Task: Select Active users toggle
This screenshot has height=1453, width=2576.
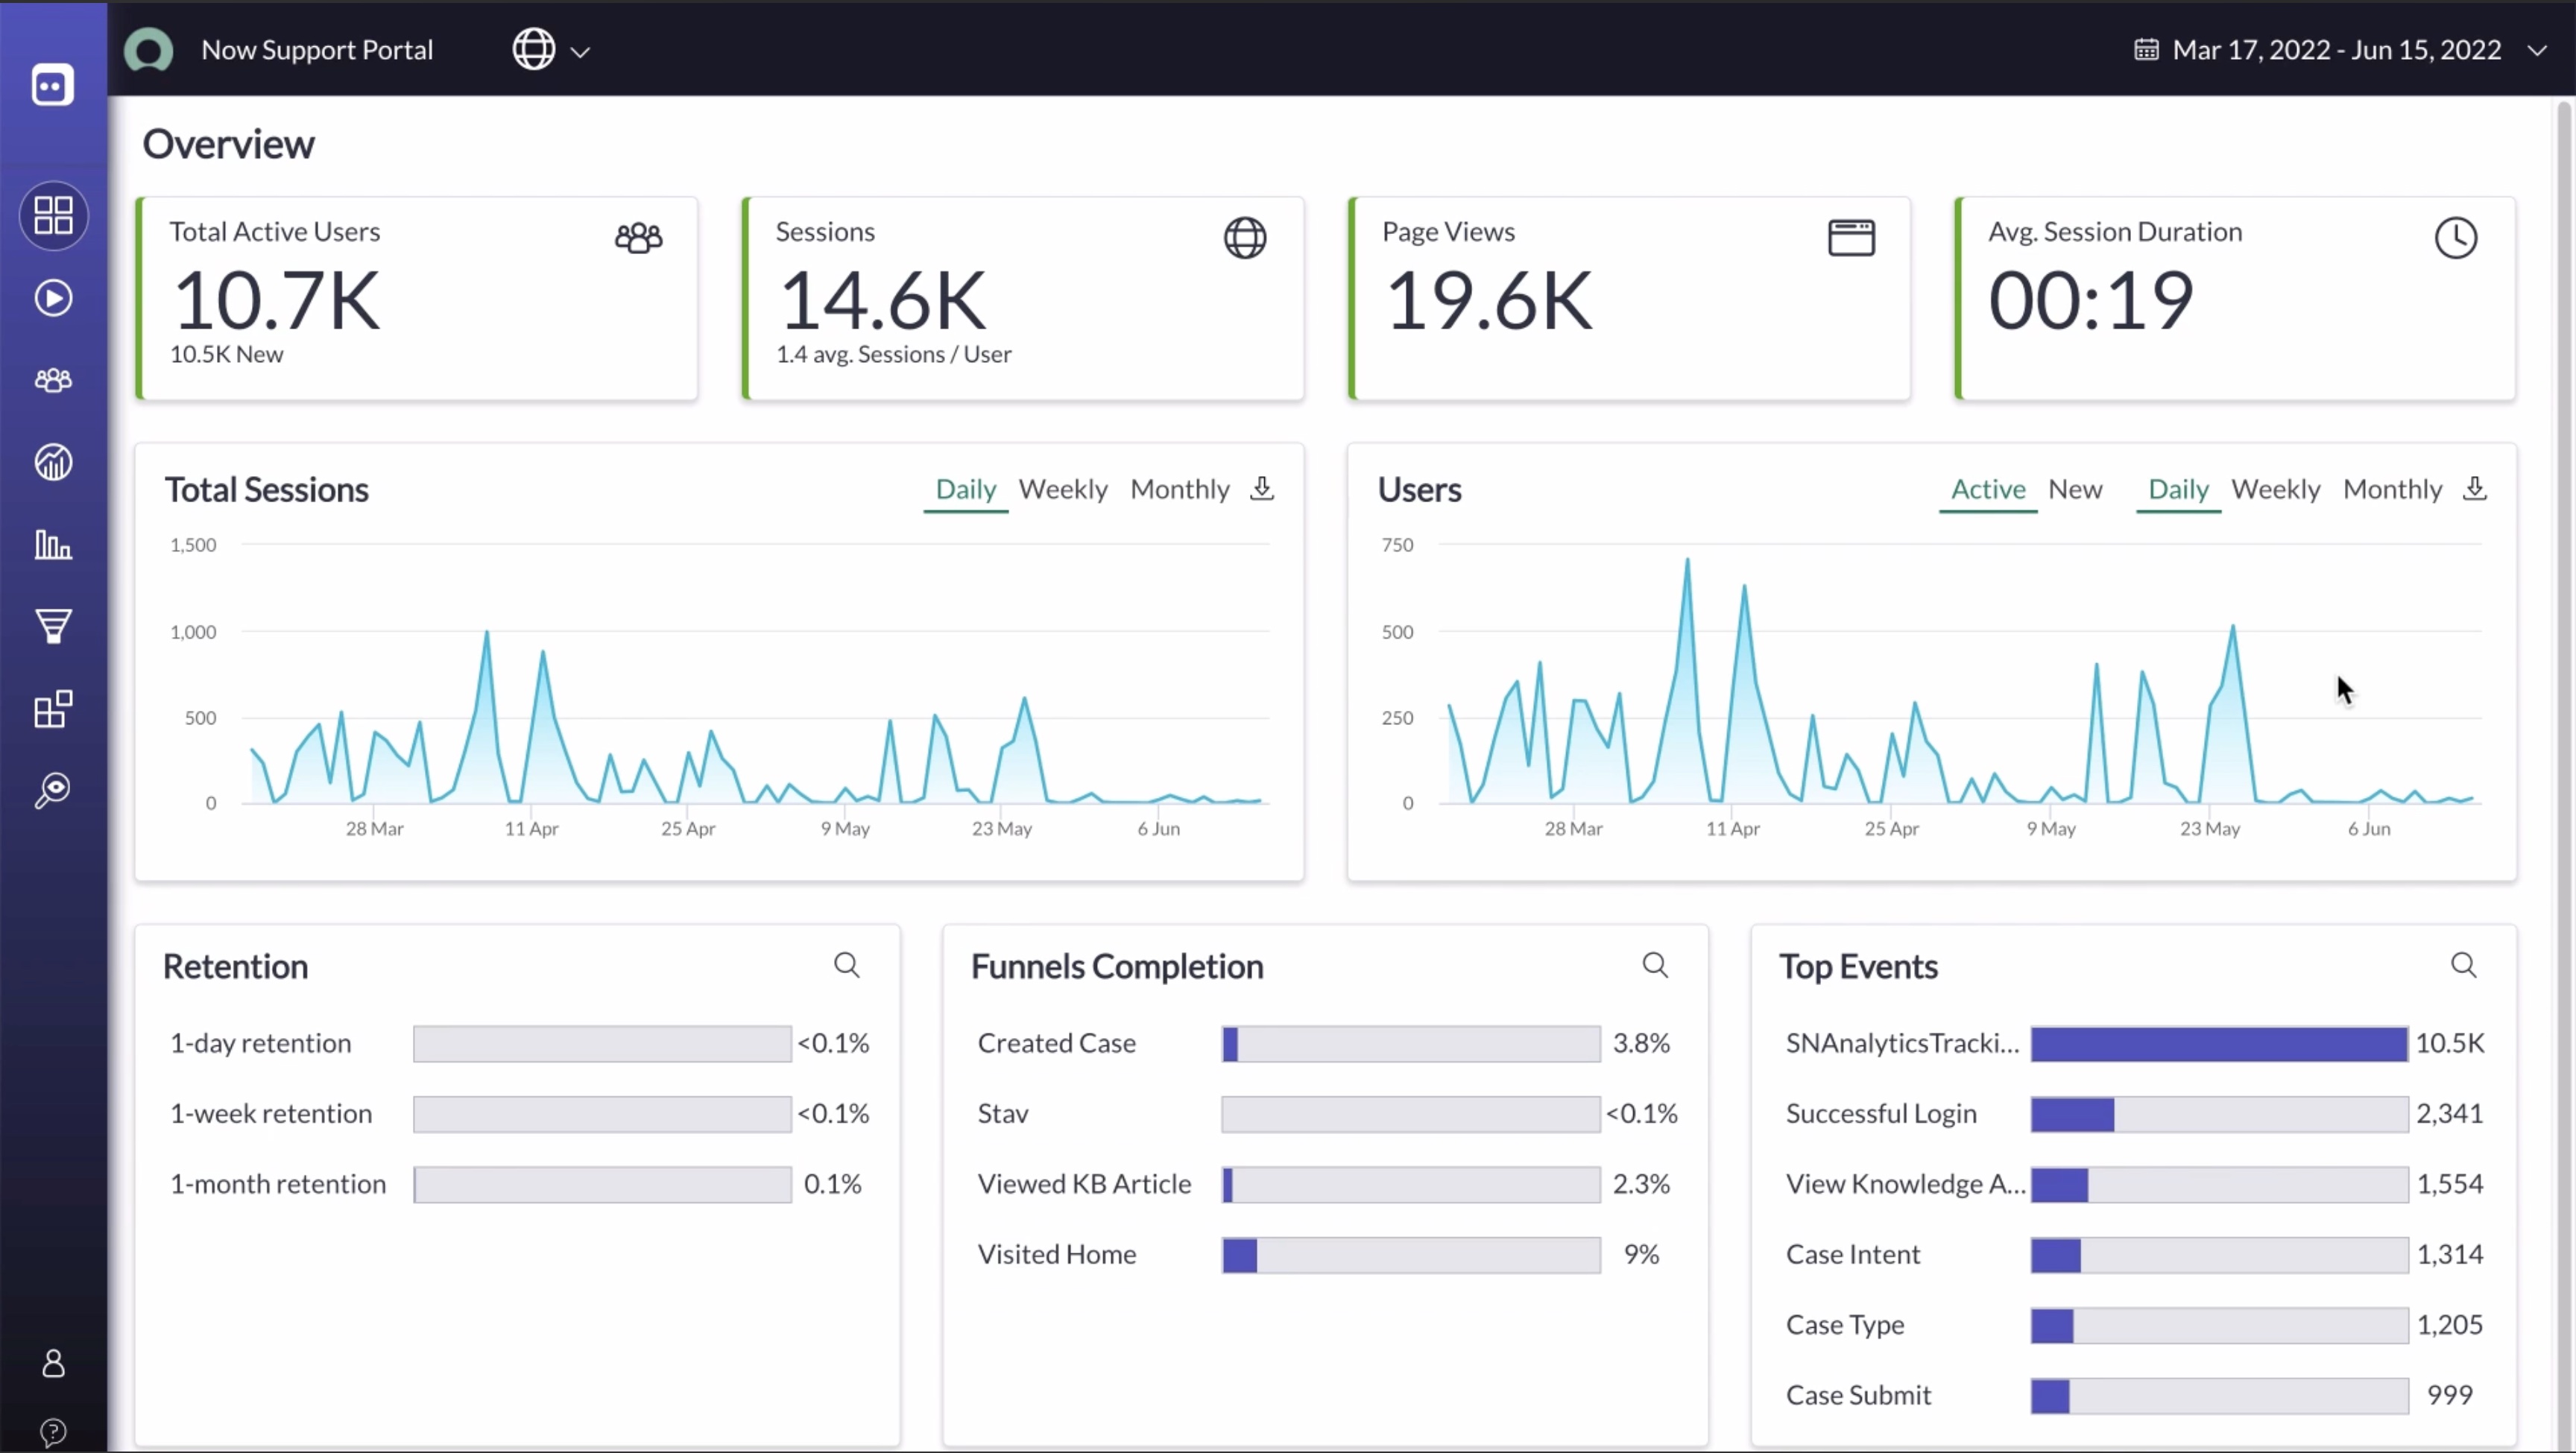Action: point(1988,489)
